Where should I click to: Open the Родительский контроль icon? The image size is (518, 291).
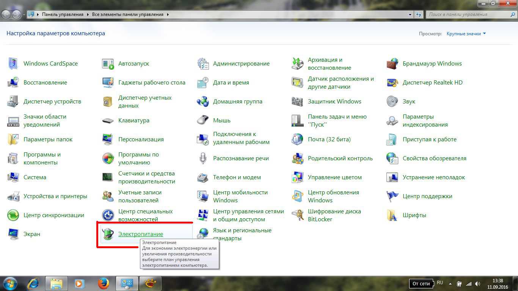[x=298, y=158]
